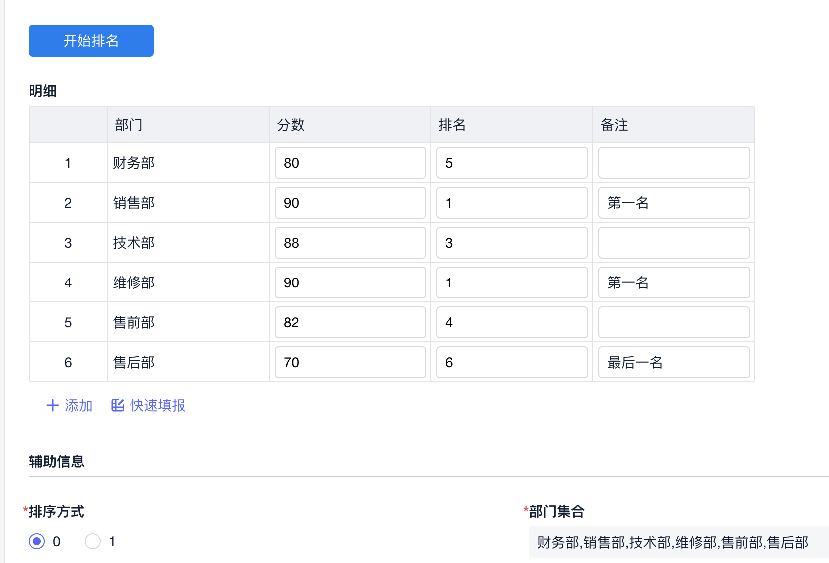
Task: Click the 售后部 score field showing 70
Action: (x=350, y=362)
